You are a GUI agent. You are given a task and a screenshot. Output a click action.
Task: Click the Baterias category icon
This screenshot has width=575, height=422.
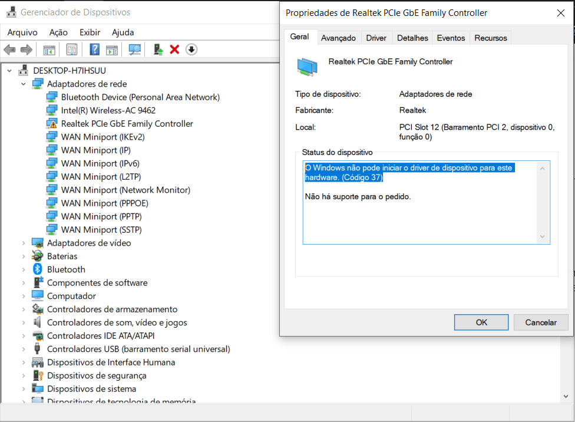click(x=37, y=256)
